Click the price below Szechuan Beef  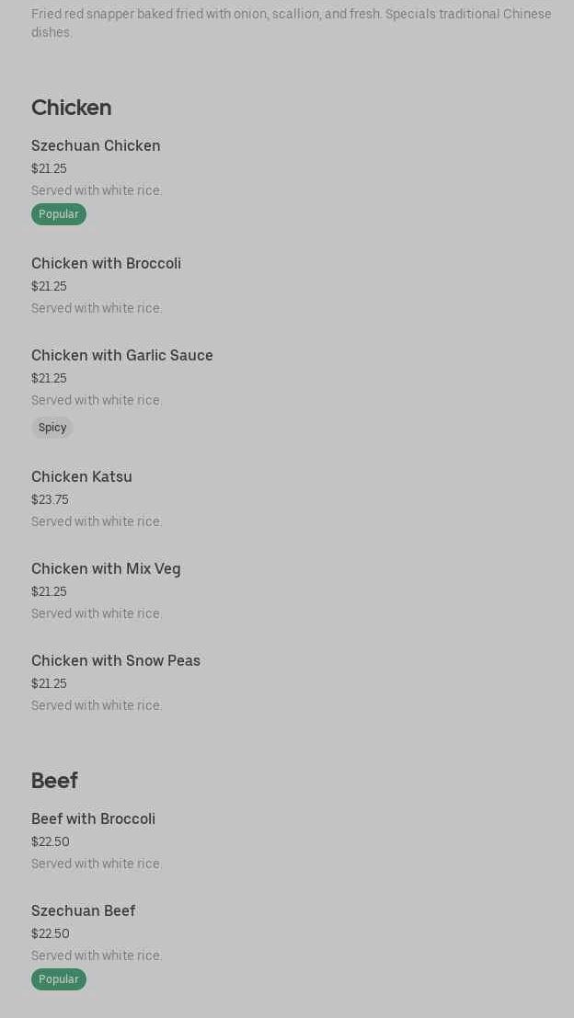click(51, 933)
